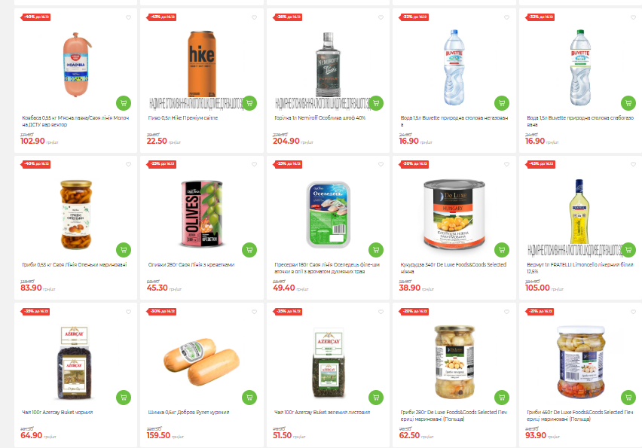Viewport: 642px width, 448px height.
Task: Click the 105.00 price on Limoncello vermouth
Action: pos(537,288)
